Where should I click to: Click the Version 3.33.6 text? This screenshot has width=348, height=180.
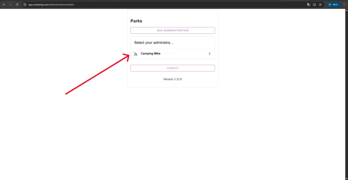coord(173,79)
